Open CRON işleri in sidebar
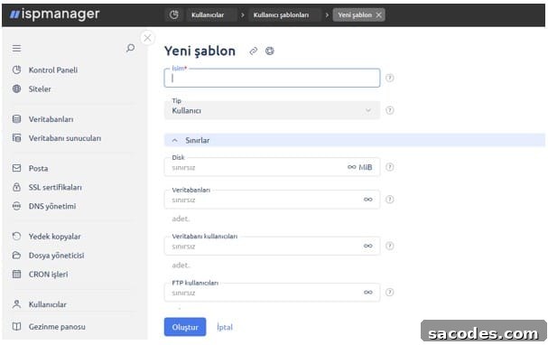The height and width of the screenshot is (345, 548). (48, 275)
